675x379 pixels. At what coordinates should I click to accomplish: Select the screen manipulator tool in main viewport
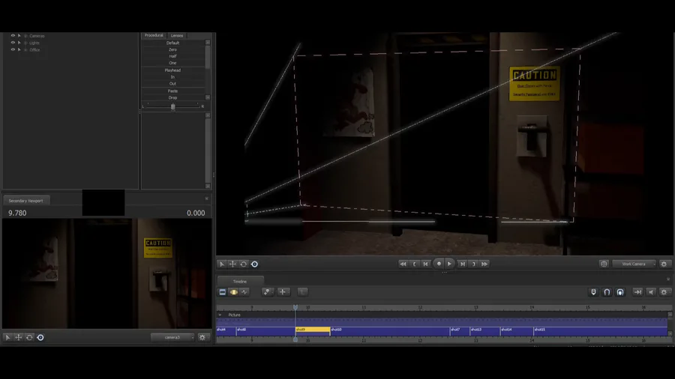[x=254, y=264]
